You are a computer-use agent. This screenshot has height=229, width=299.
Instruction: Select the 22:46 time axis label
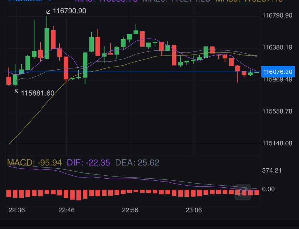[67, 210]
